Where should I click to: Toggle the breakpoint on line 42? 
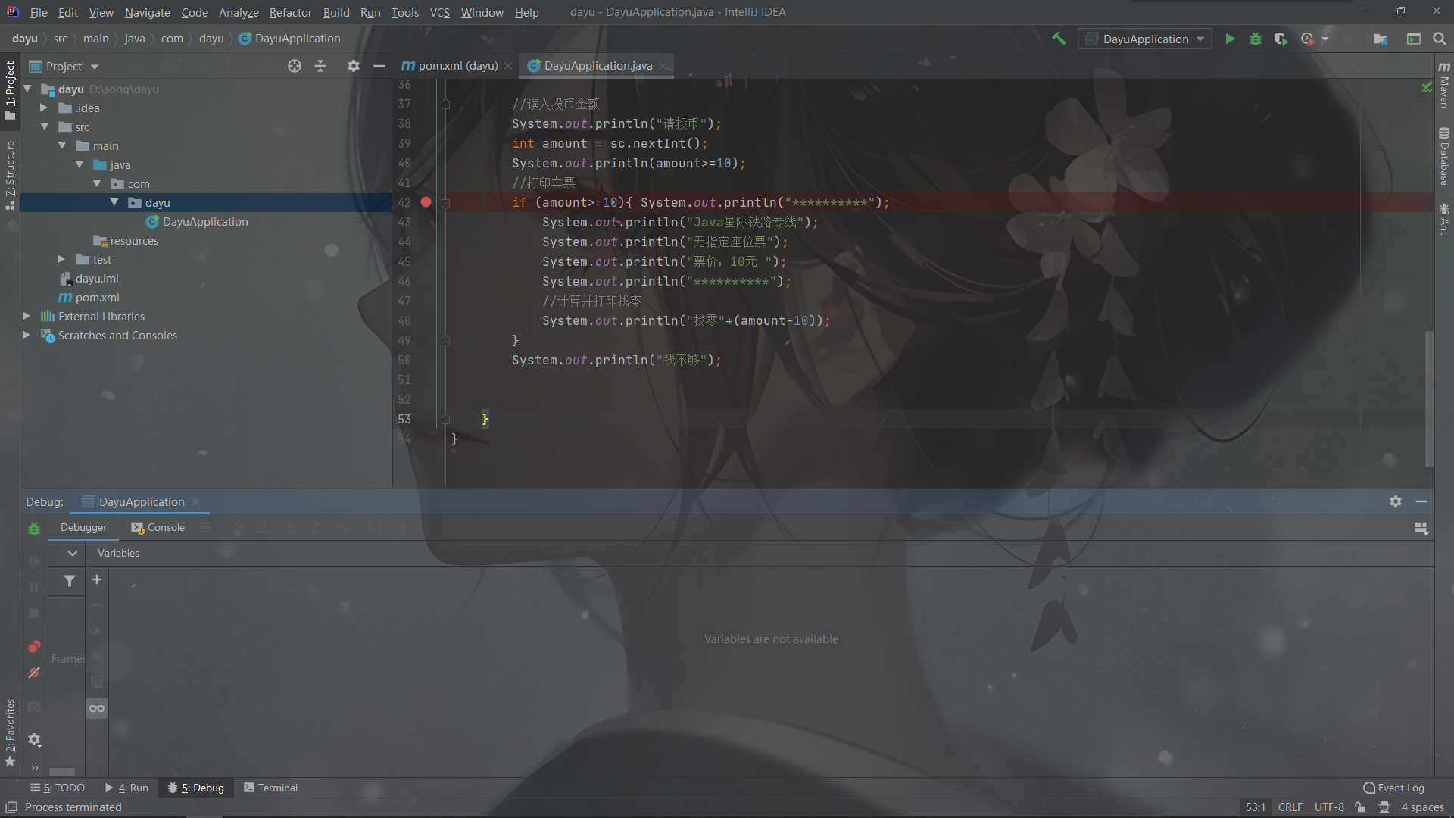coord(426,202)
